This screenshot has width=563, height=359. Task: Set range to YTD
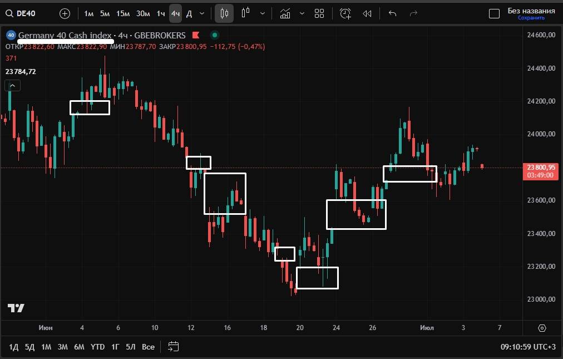(x=97, y=347)
